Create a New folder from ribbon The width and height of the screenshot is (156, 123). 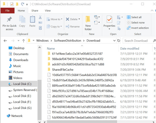click(88, 23)
